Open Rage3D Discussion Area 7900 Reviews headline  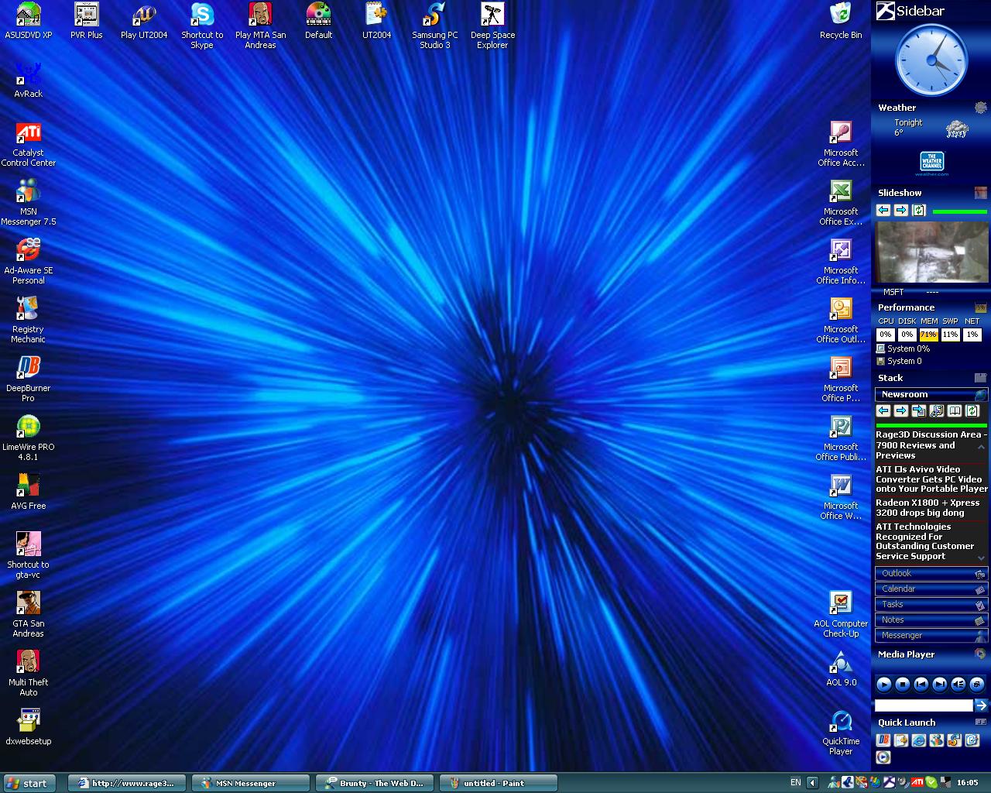pos(931,445)
